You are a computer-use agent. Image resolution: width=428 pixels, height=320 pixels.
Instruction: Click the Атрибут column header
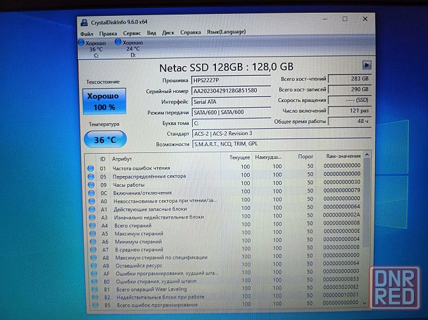point(122,159)
